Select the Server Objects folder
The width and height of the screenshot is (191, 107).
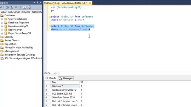tap(12, 40)
